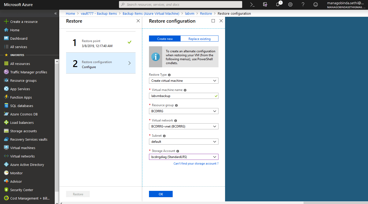The width and height of the screenshot is (368, 204).
Task: Close the Restore configuration blade
Action: 221,21
